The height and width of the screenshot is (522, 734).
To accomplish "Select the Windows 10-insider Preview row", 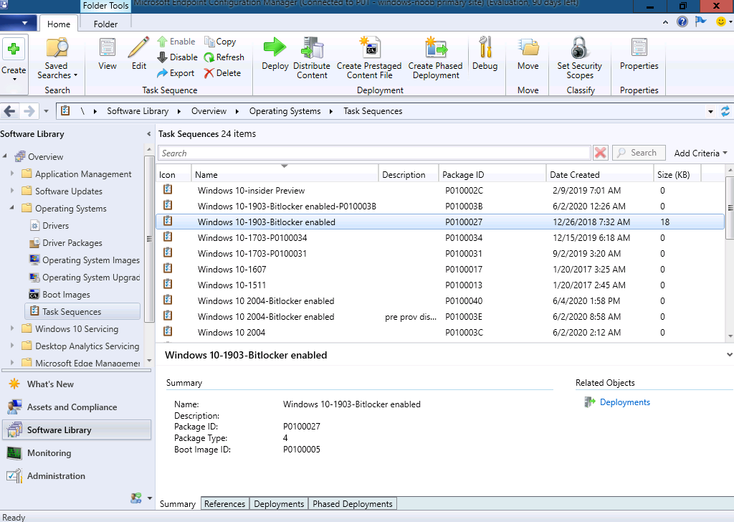I will click(440, 191).
